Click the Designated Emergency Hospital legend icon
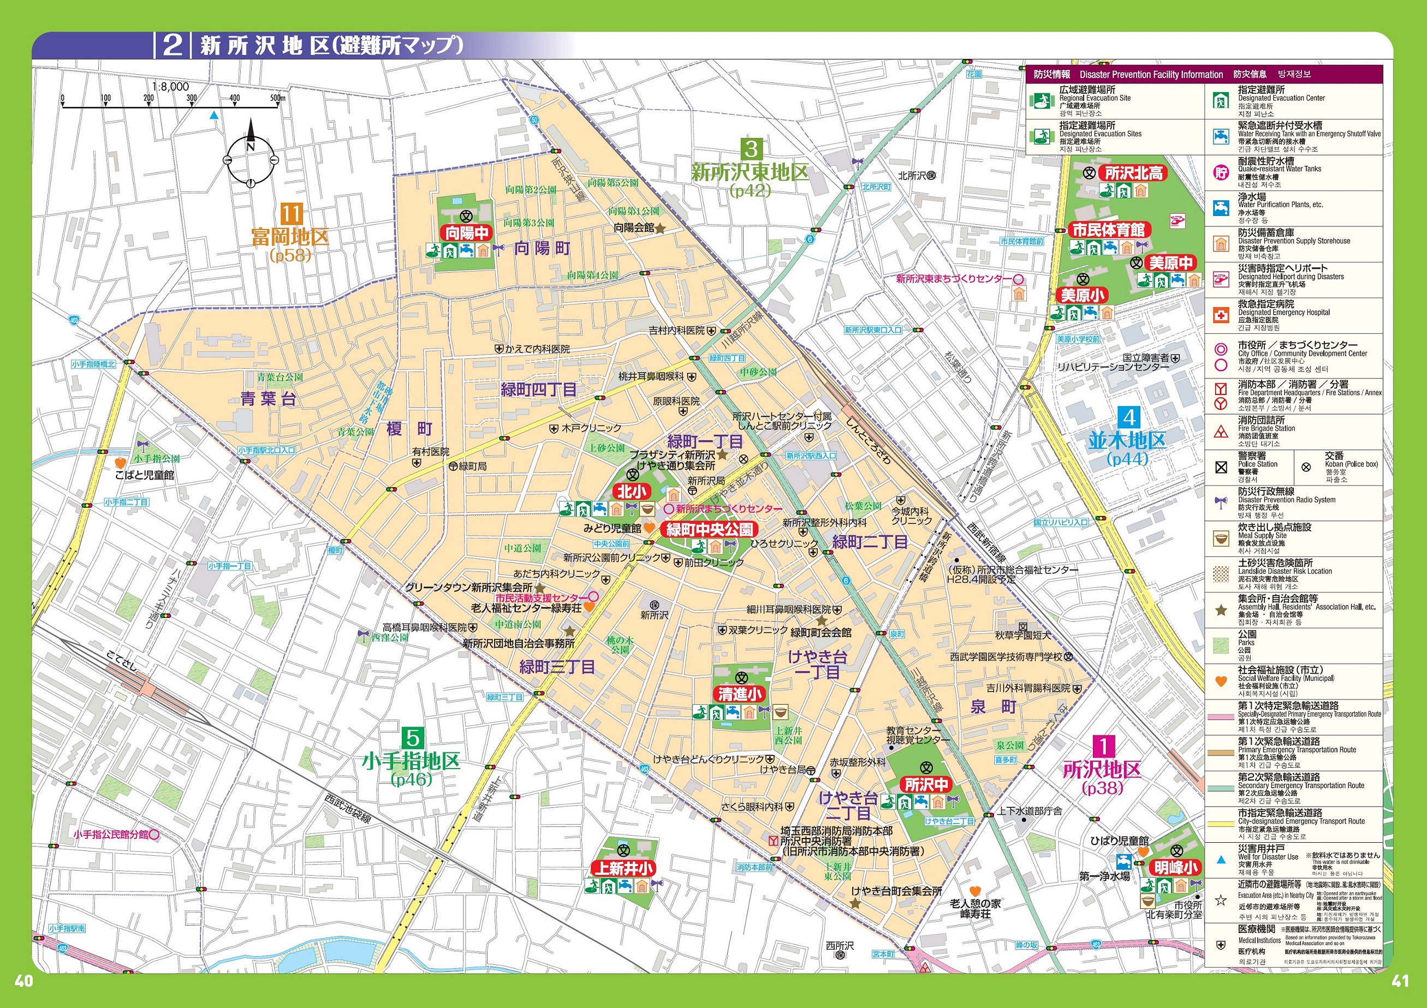Image resolution: width=1427 pixels, height=1008 pixels. (x=1221, y=315)
